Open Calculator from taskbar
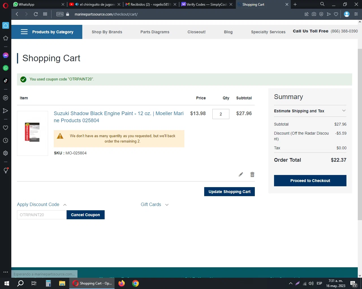This screenshot has width=362, height=289. tap(48, 283)
